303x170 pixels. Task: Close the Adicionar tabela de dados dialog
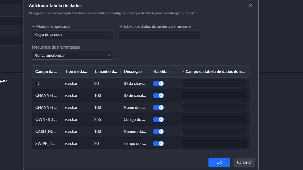tap(251, 5)
